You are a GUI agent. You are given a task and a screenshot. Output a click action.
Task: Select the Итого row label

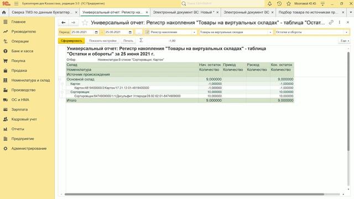71,101
